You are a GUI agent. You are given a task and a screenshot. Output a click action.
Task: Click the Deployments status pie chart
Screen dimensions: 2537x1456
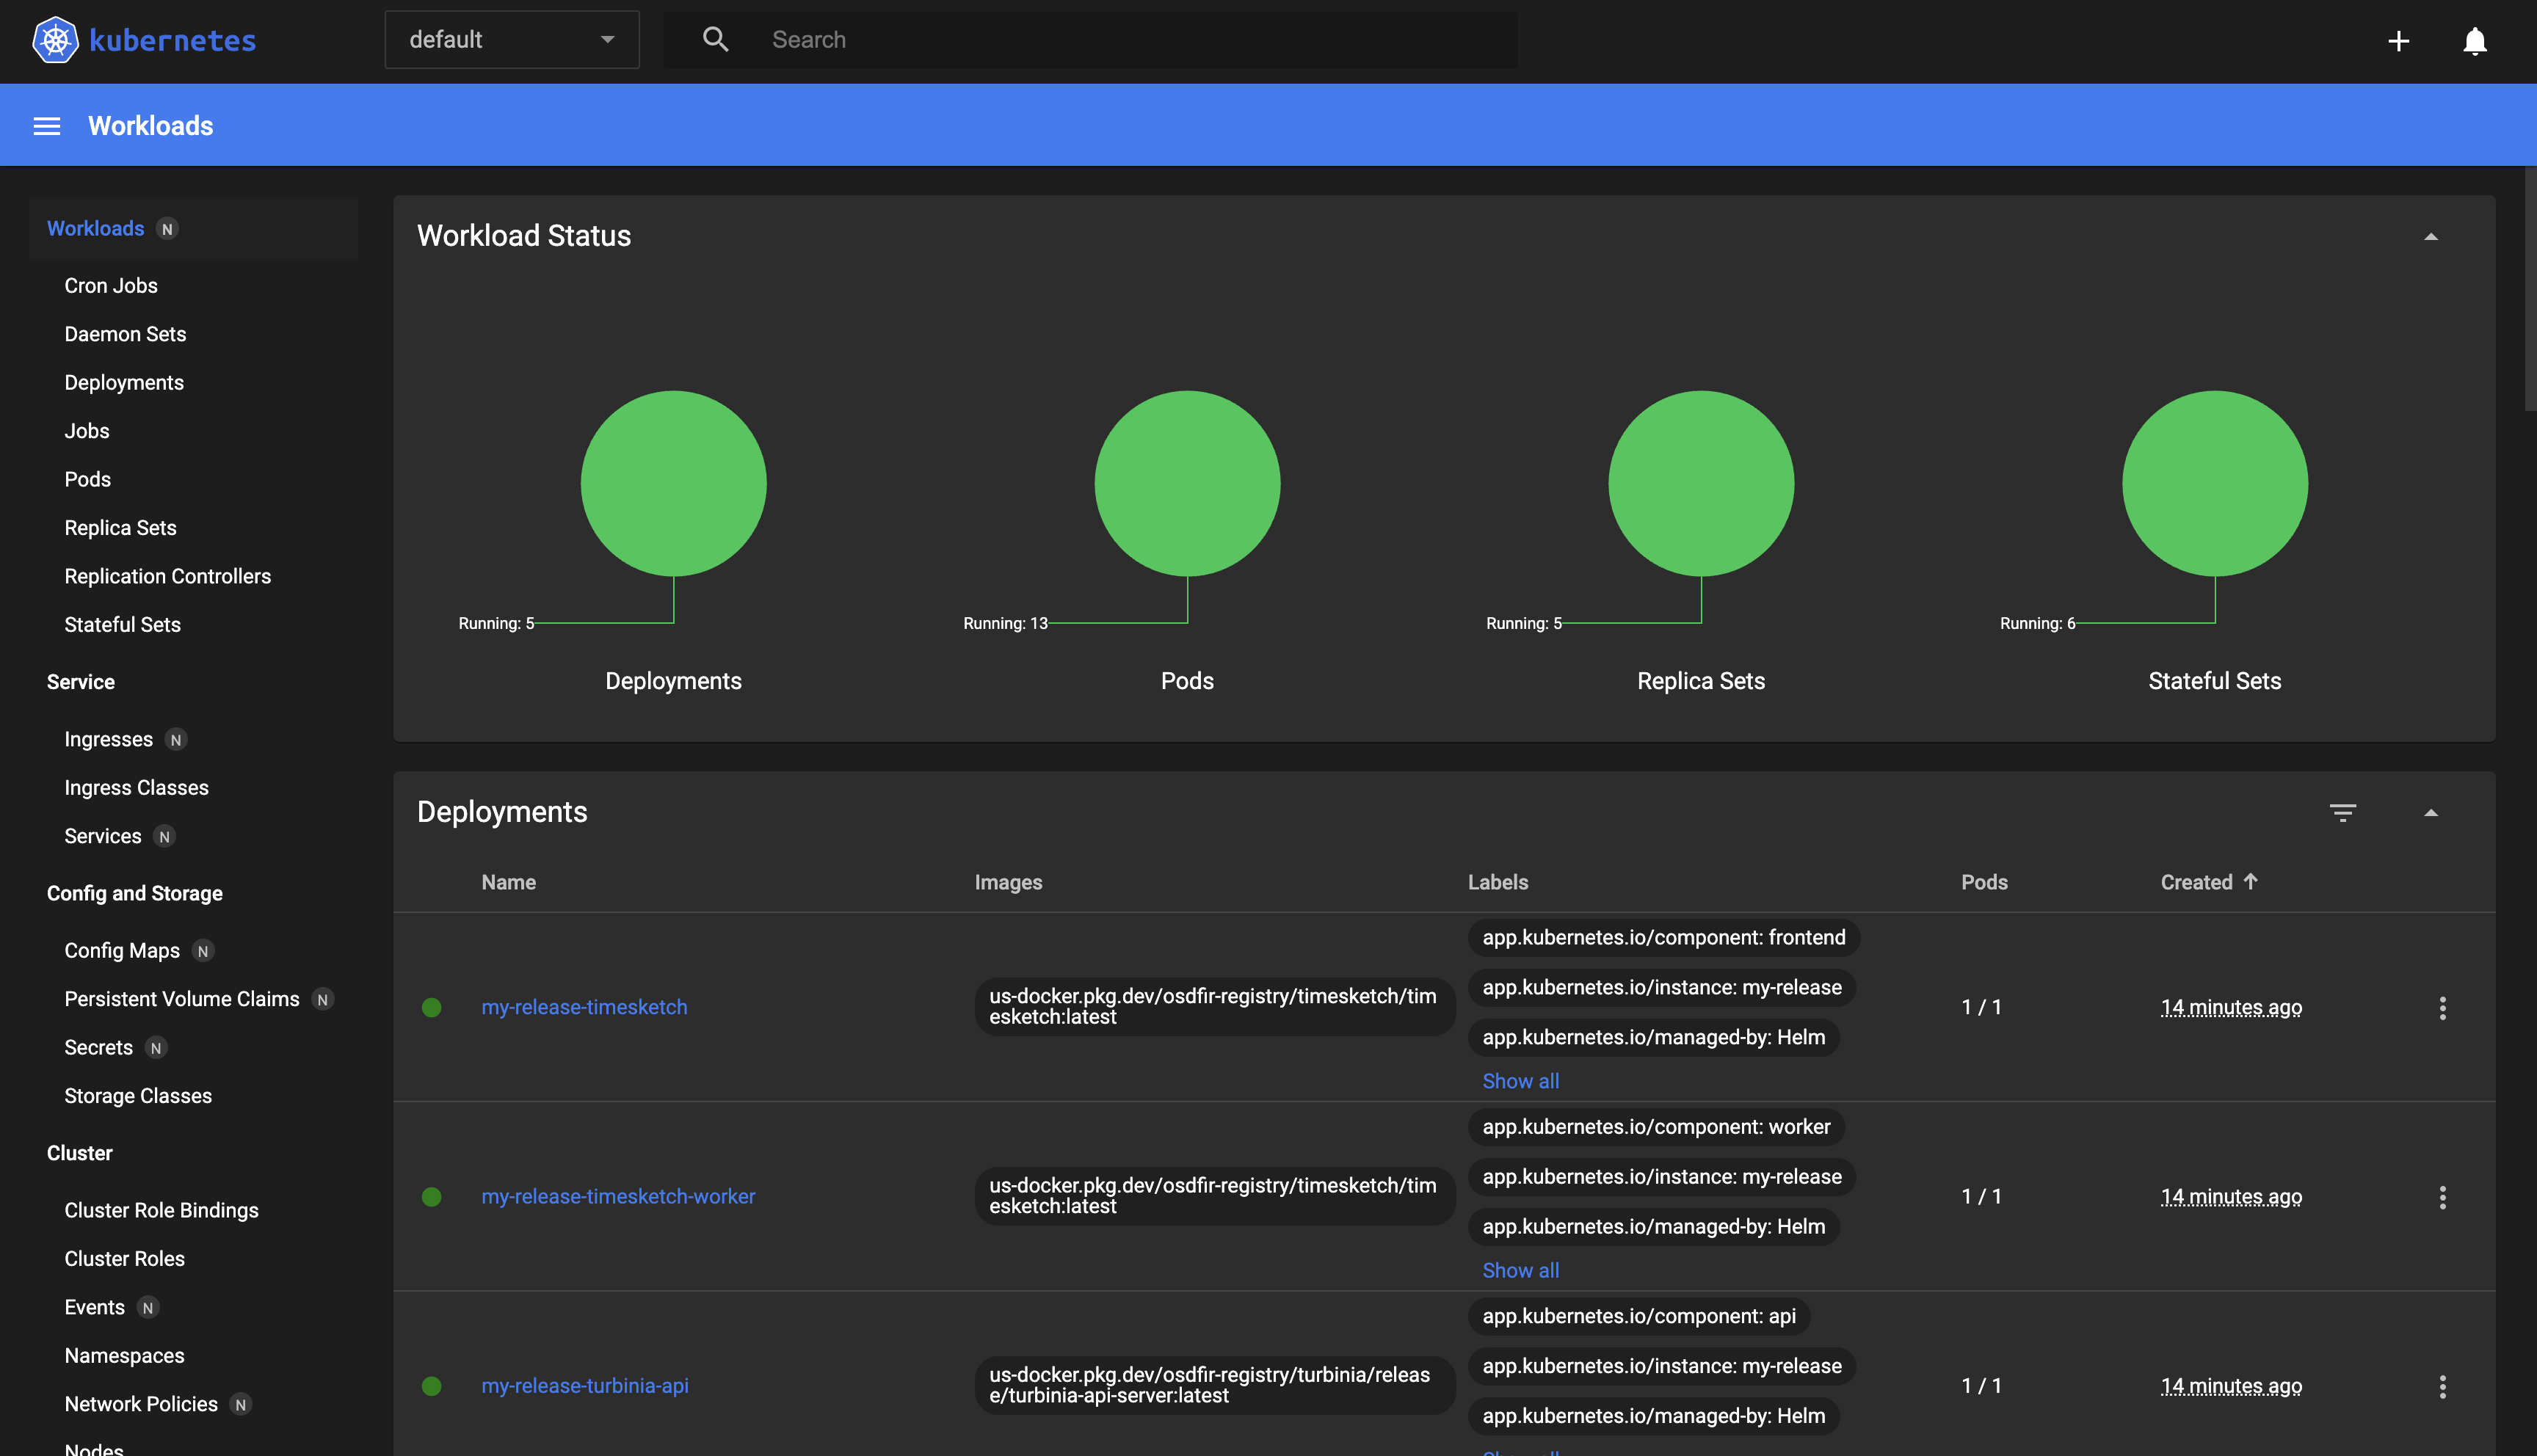click(x=673, y=483)
